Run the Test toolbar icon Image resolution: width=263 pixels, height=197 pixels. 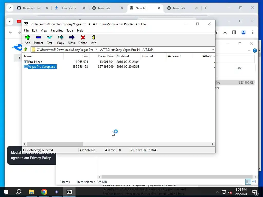(x=50, y=40)
